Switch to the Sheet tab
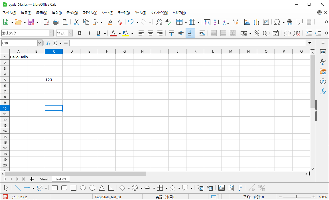Screen dimensions: 329x200 [x=44, y=179]
